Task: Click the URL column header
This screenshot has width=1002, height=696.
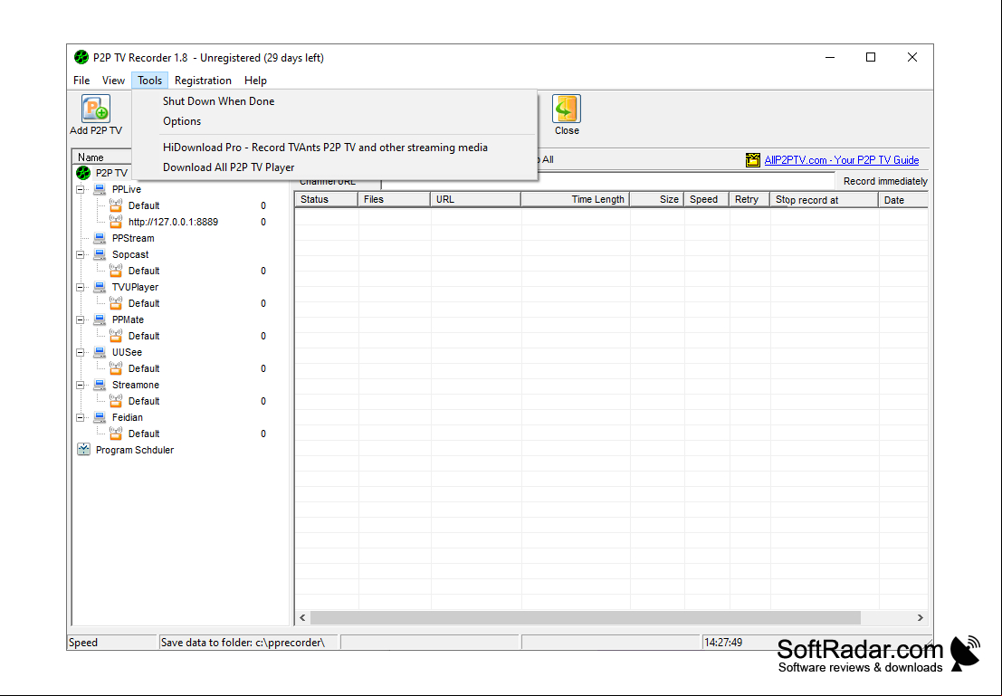Action: (476, 199)
